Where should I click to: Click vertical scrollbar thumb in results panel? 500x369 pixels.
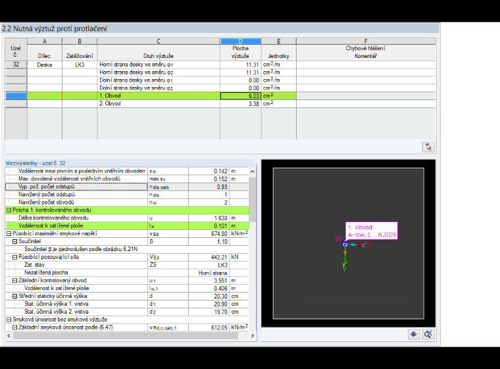click(x=252, y=199)
